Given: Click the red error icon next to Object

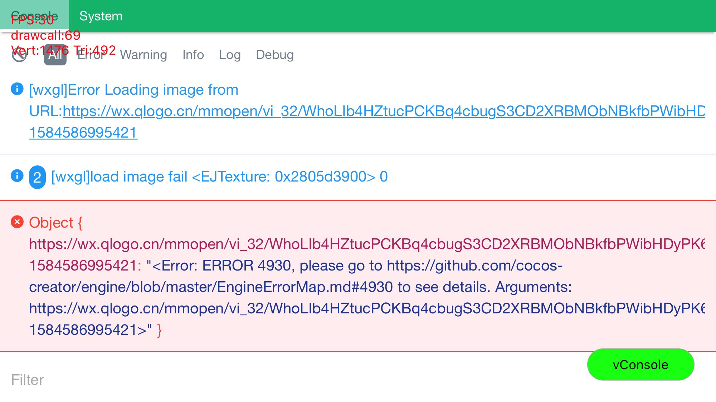Looking at the screenshot, I should (x=17, y=222).
